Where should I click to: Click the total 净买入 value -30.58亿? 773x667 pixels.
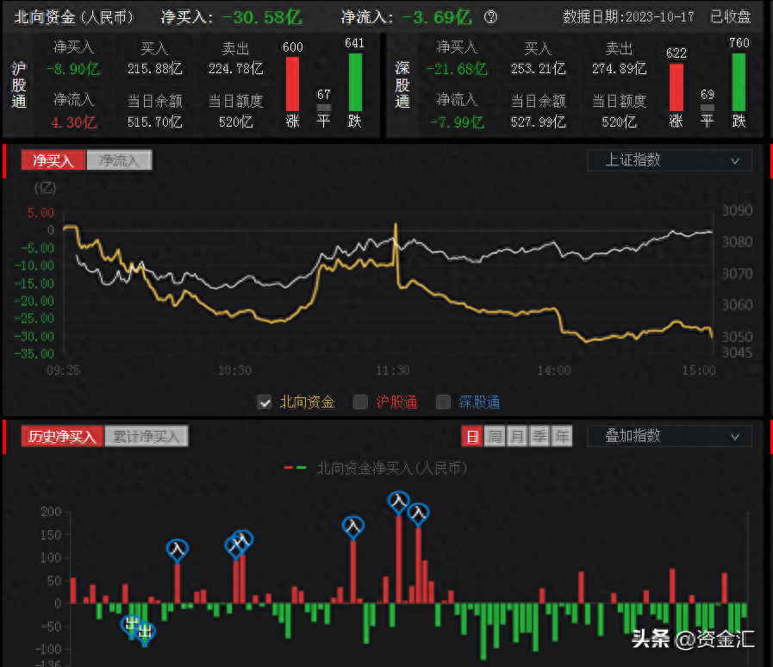pyautogui.click(x=262, y=17)
